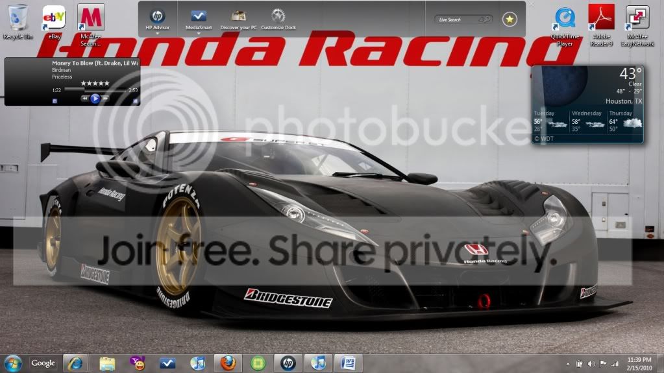Click the gold star button in dock
The width and height of the screenshot is (664, 373).
point(510,19)
